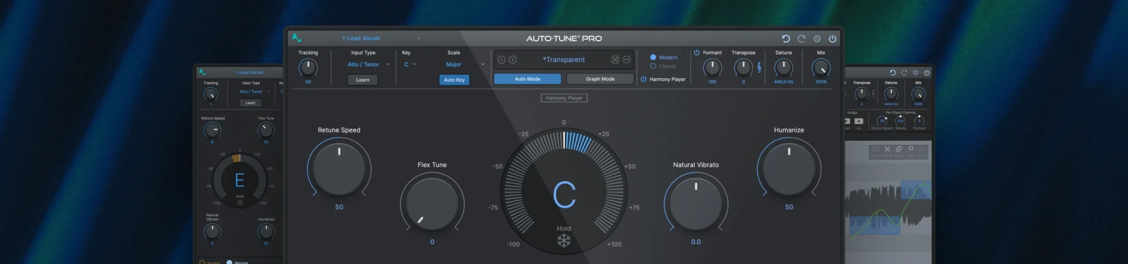Click per-object Formant knob in right window
This screenshot has height=264, width=1128.
click(919, 121)
